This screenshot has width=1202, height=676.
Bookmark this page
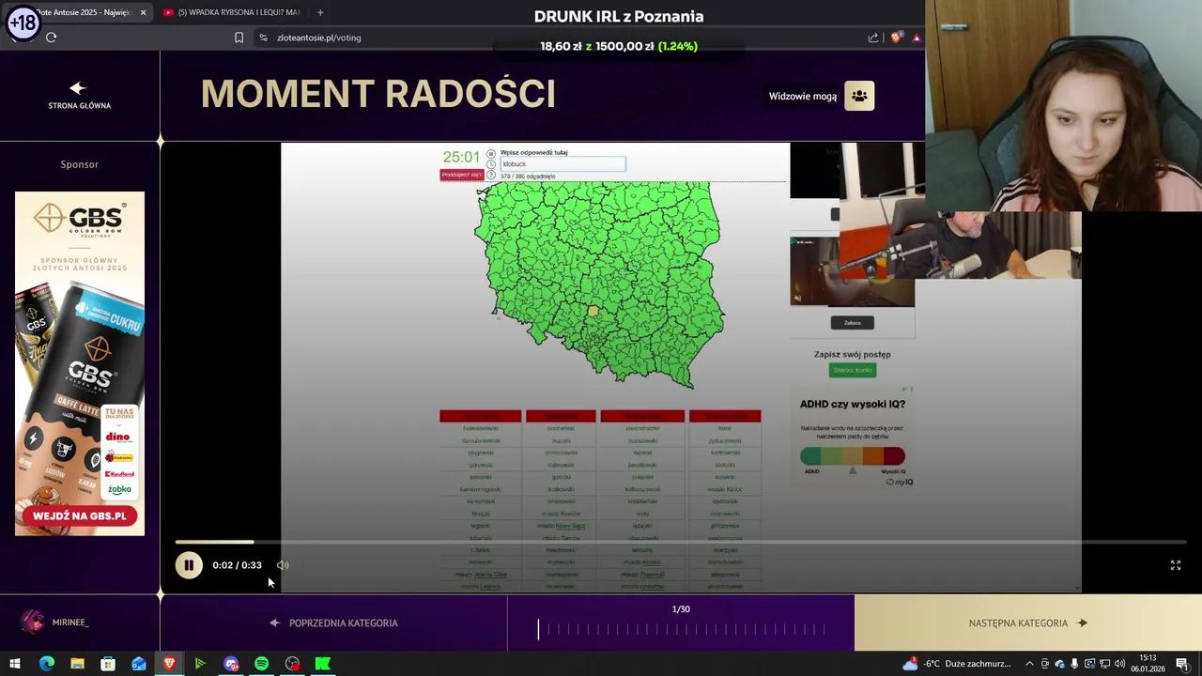click(x=239, y=38)
